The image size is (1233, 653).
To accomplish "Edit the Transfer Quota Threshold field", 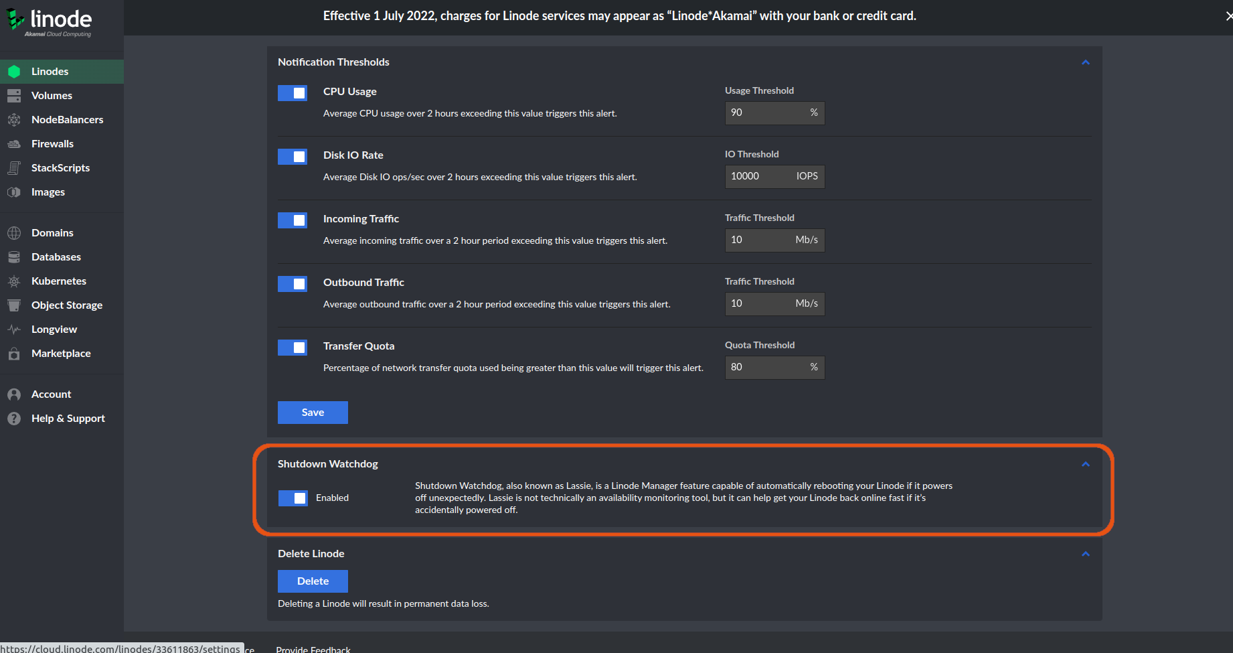I will point(774,368).
